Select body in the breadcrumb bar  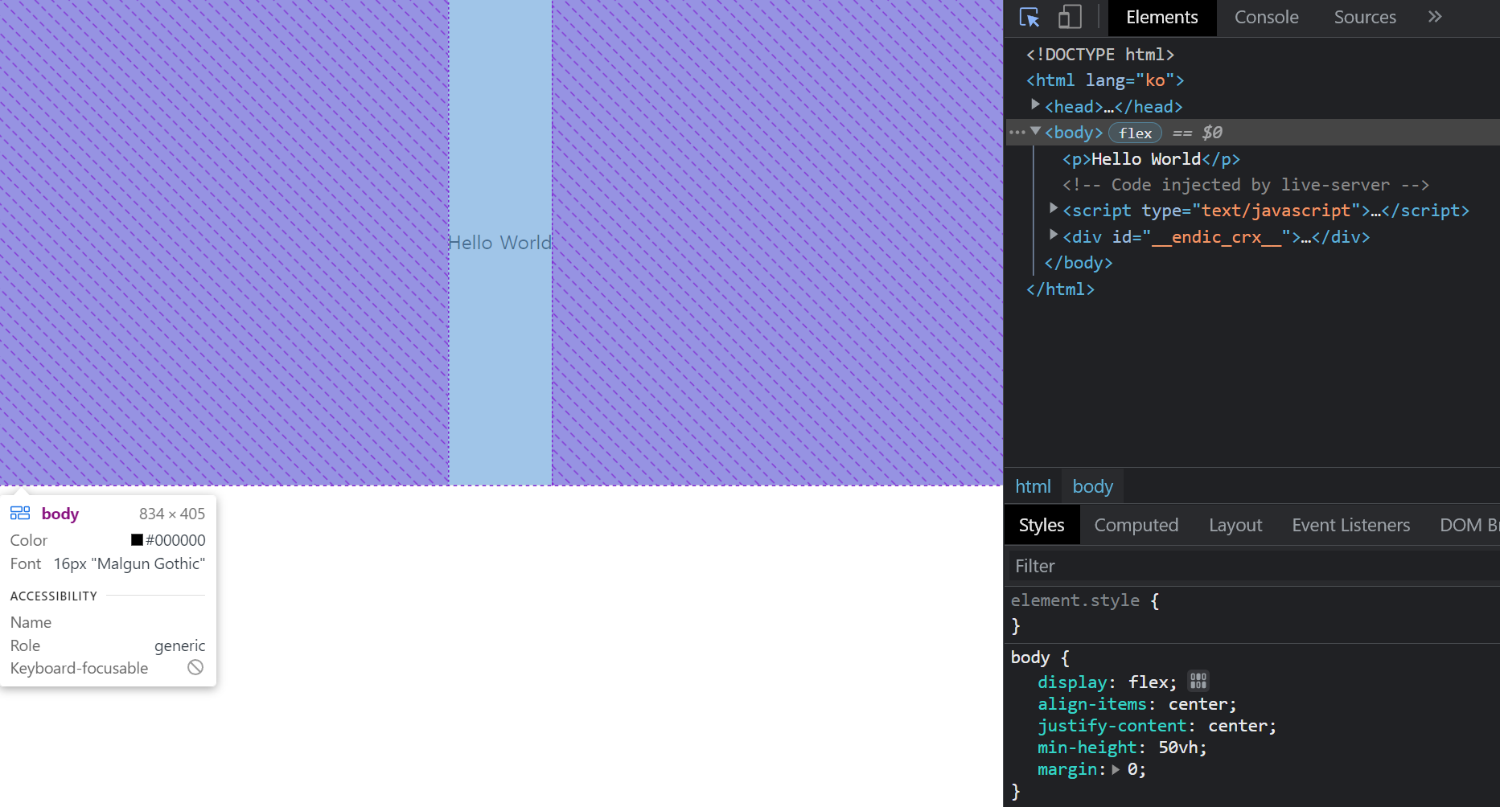point(1093,486)
